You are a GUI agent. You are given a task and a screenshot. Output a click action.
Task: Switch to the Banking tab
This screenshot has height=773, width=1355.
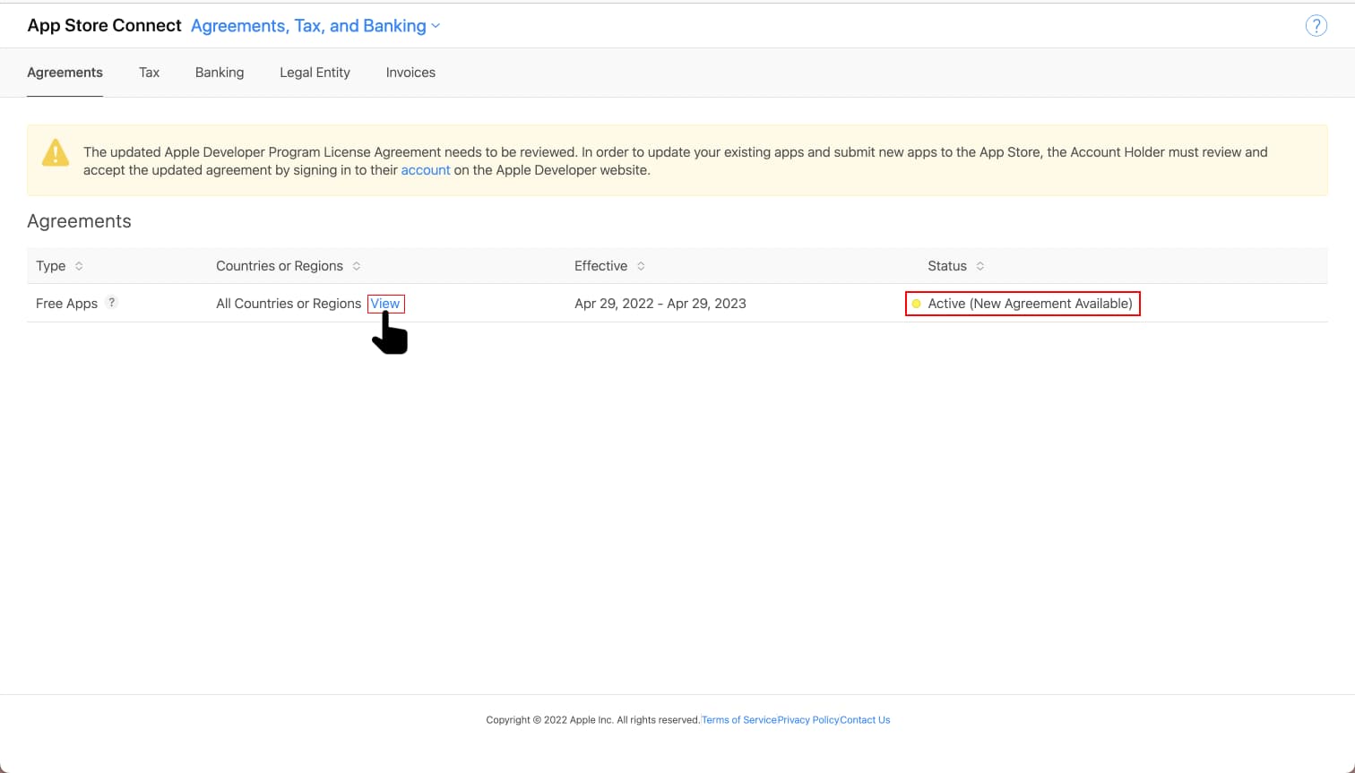click(220, 73)
